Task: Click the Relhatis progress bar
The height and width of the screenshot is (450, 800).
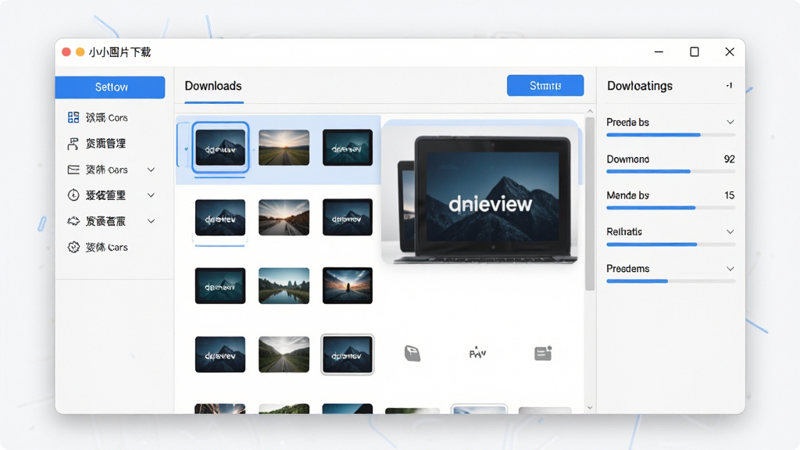Action: [x=671, y=245]
